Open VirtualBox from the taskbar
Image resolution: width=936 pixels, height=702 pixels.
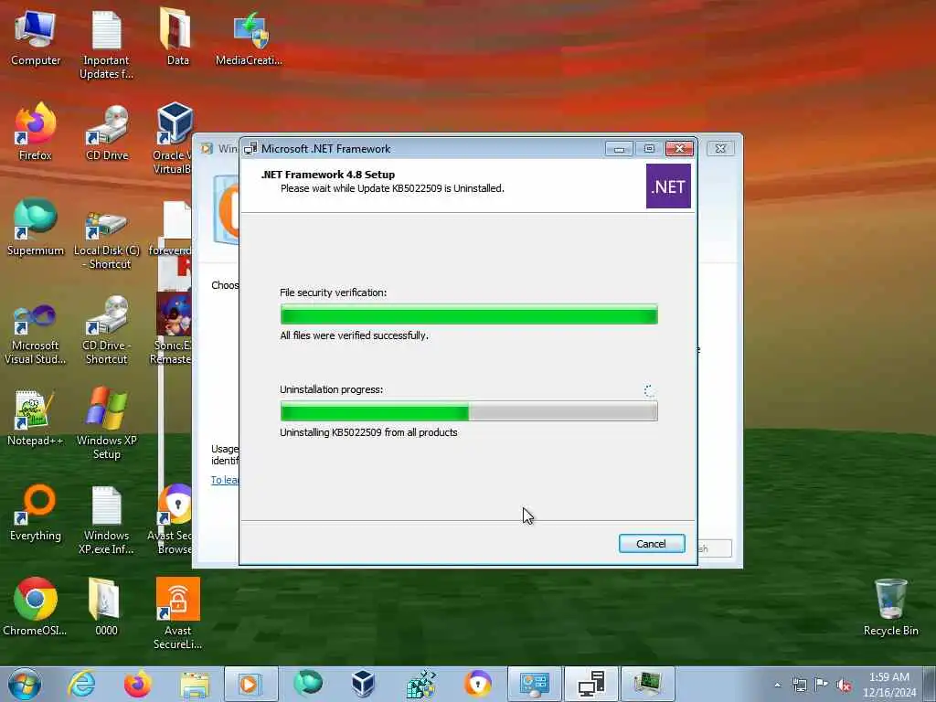click(x=363, y=684)
